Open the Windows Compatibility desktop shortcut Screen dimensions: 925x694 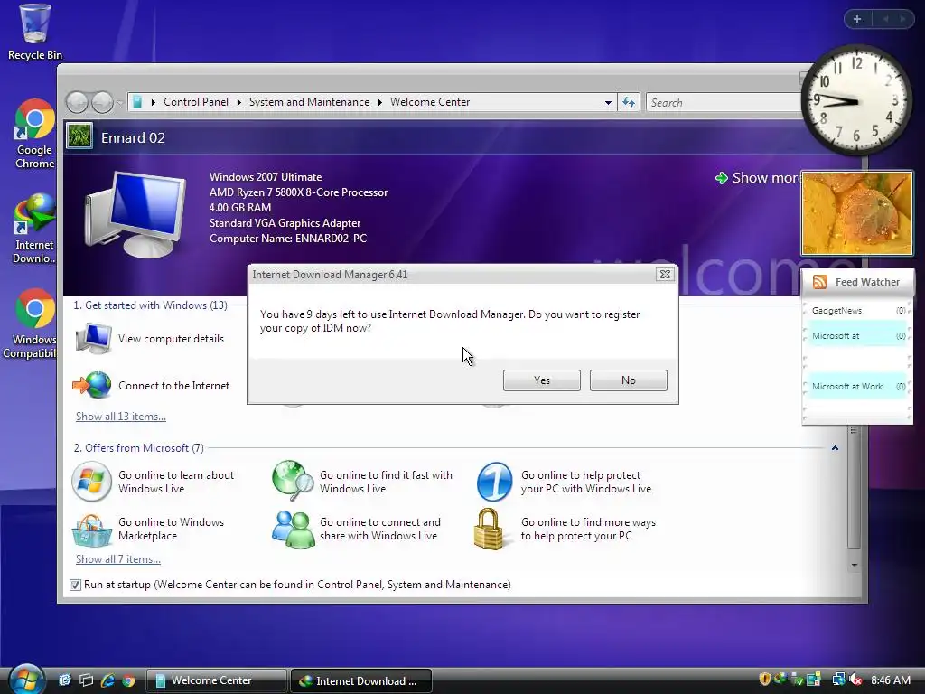click(31, 324)
